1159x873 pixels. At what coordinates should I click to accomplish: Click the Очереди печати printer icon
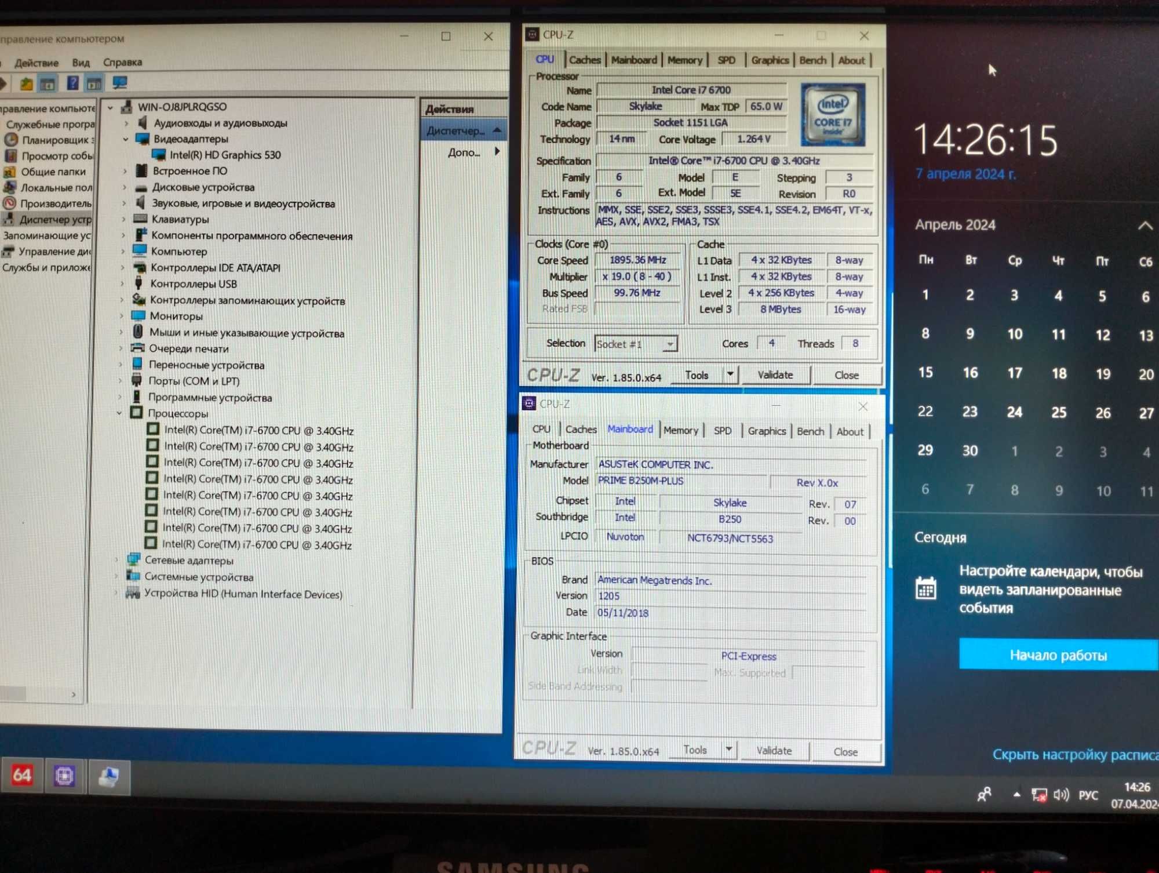138,348
